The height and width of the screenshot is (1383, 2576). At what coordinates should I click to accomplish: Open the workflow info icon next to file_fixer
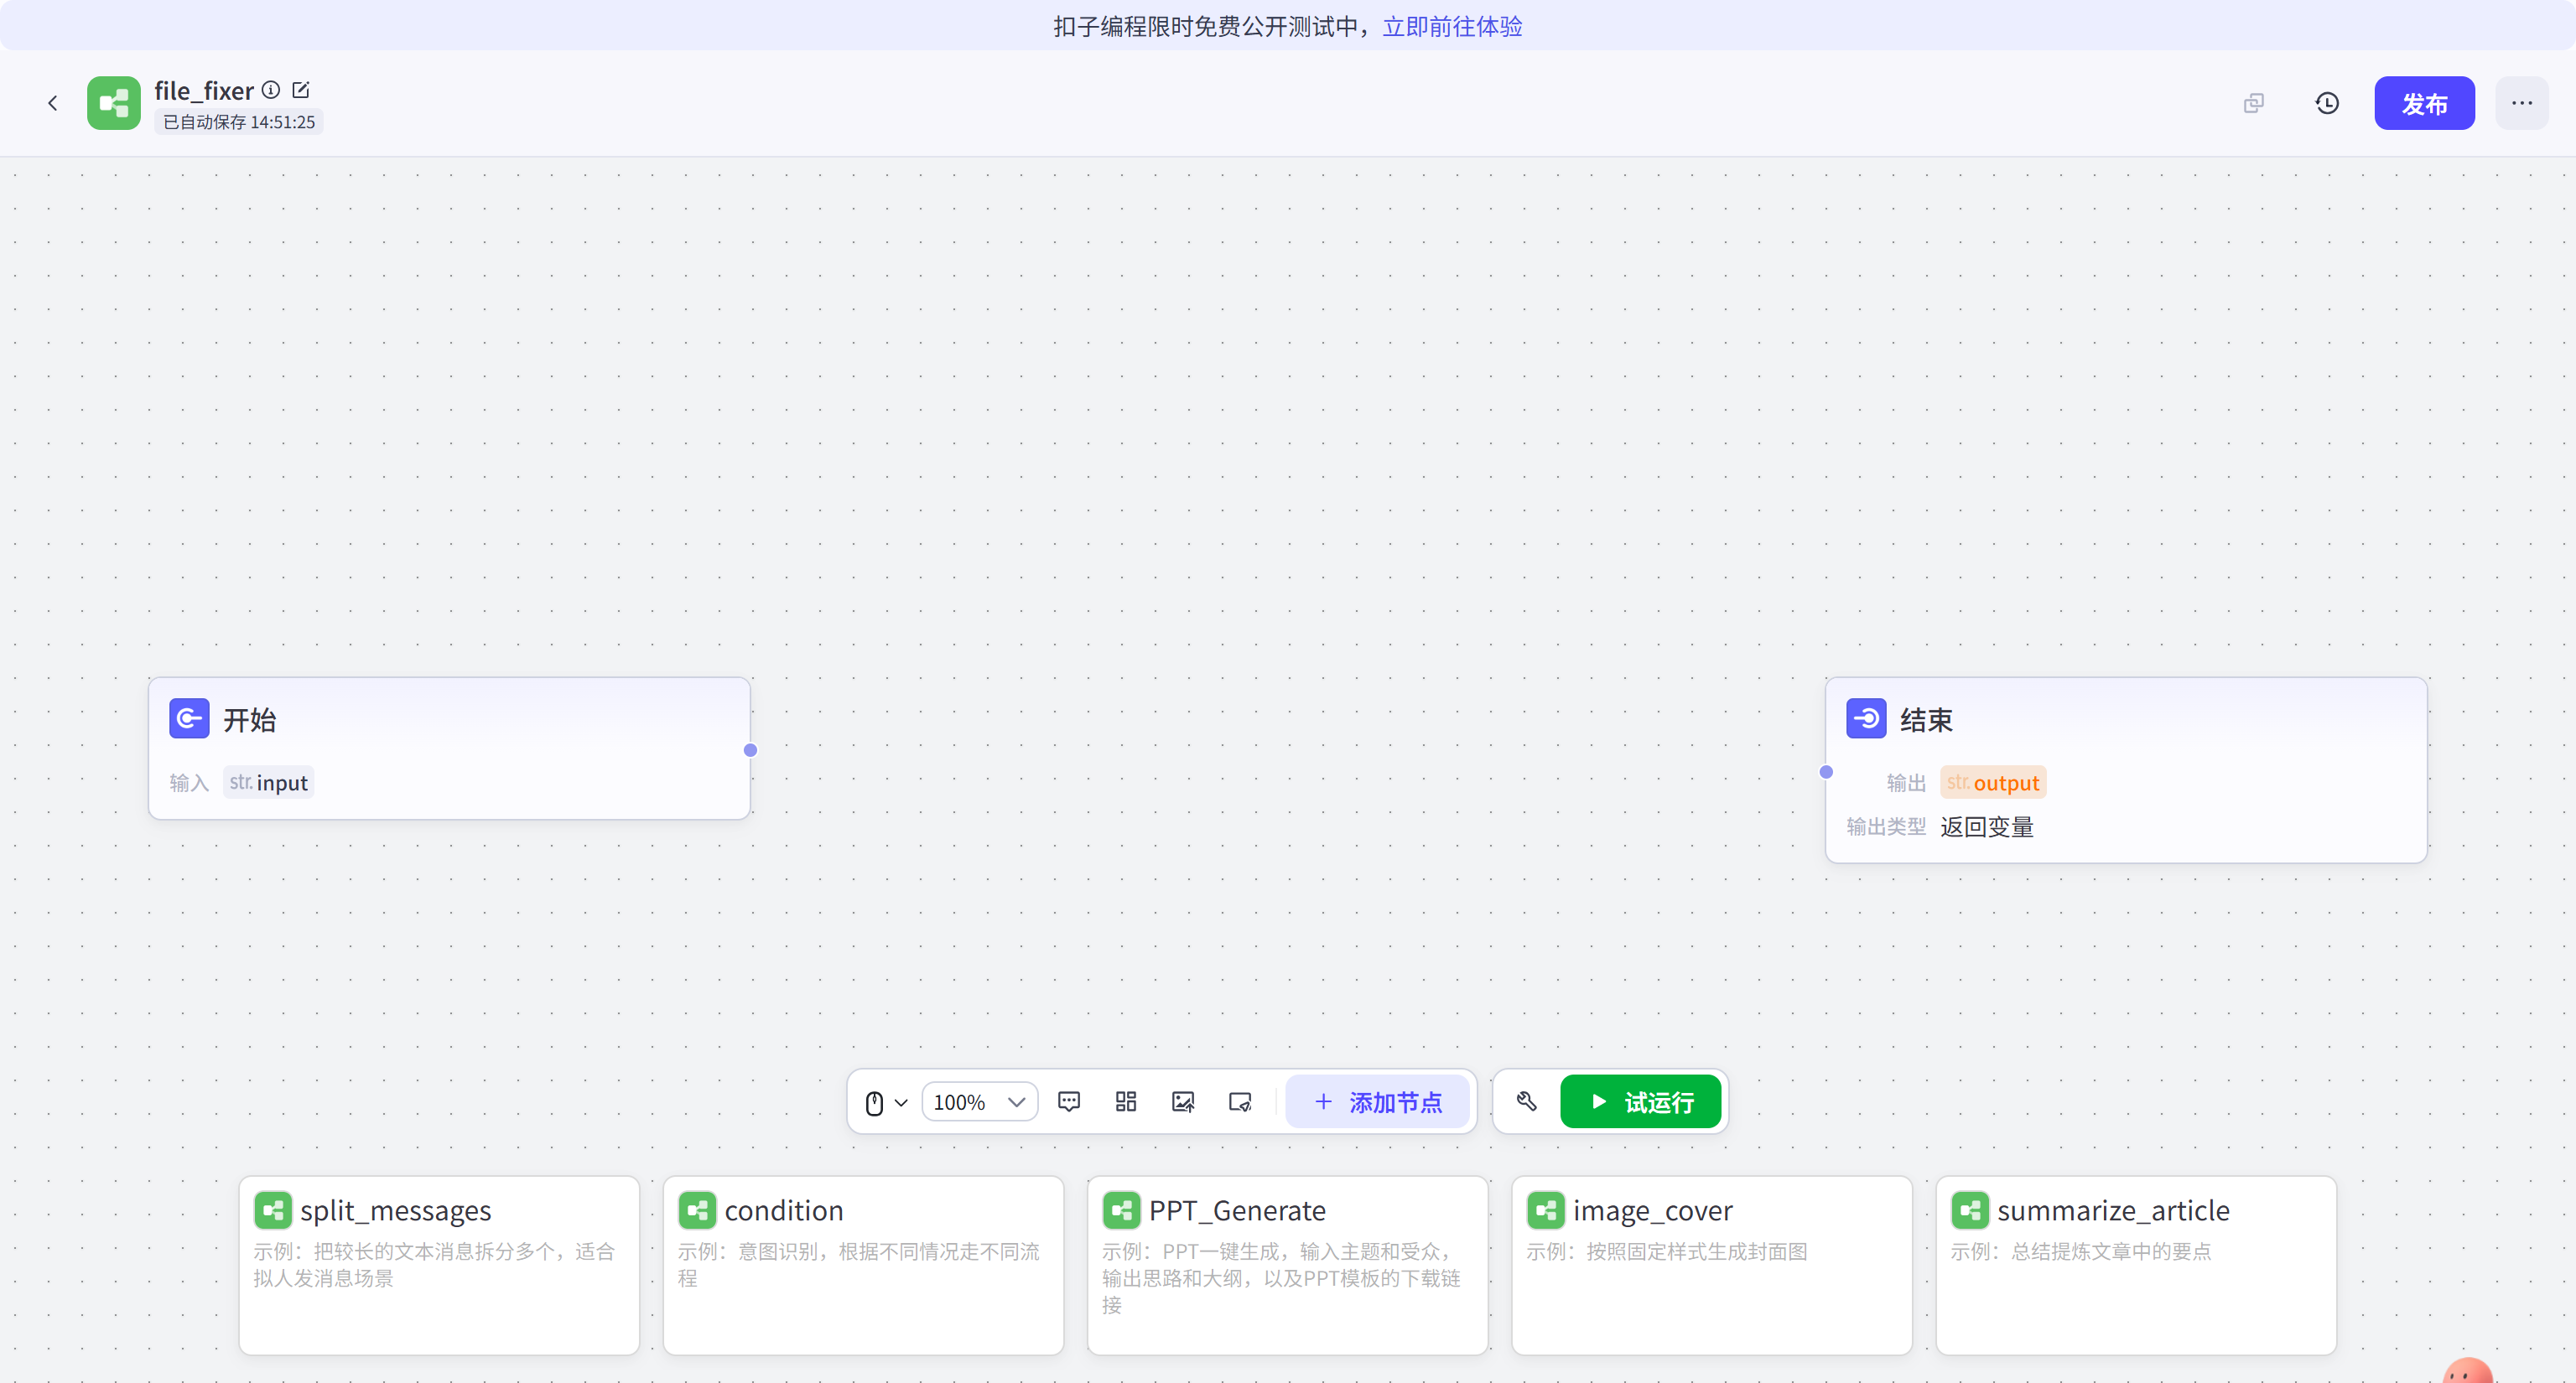tap(271, 90)
